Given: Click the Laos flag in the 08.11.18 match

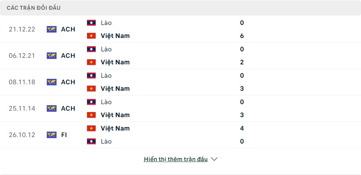Looking at the screenshot, I should tap(91, 76).
